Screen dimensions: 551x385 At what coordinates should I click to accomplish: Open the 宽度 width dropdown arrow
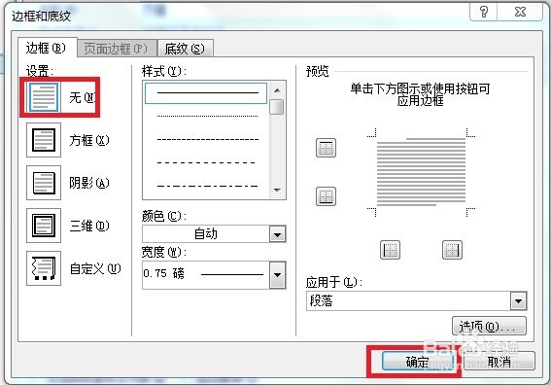(278, 275)
